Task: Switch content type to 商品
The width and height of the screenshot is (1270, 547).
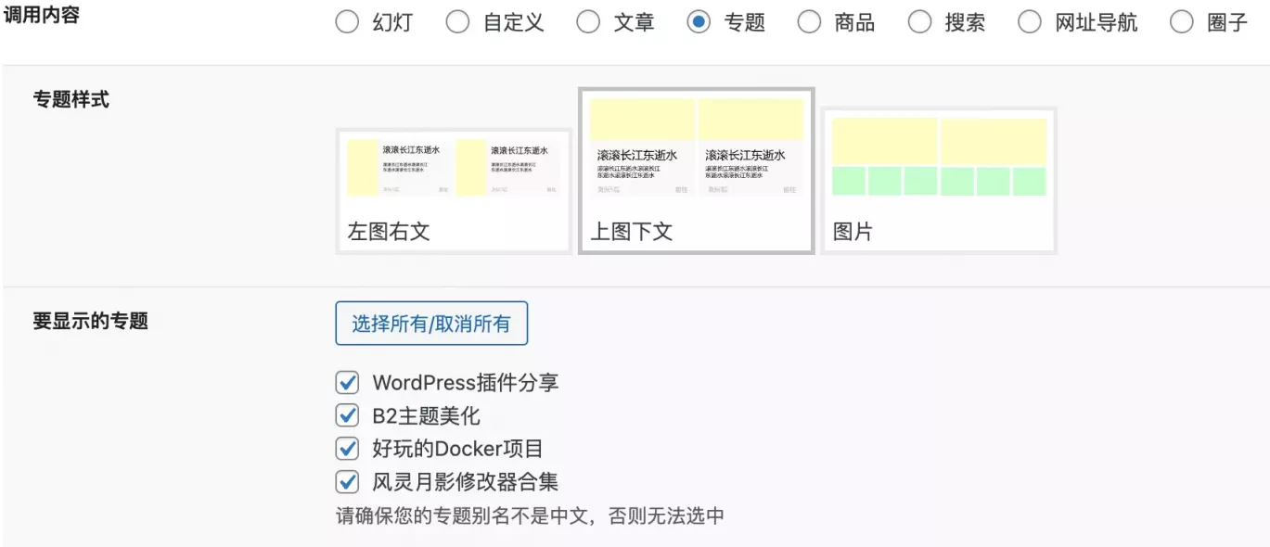Action: 810,20
